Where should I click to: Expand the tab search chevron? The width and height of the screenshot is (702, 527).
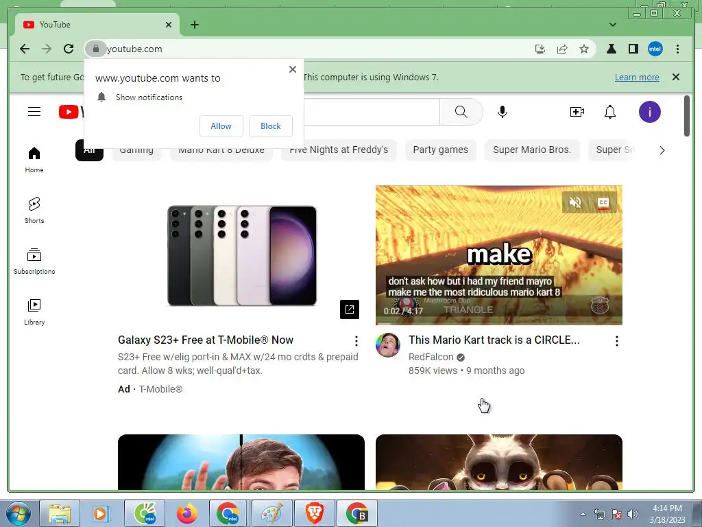613,25
